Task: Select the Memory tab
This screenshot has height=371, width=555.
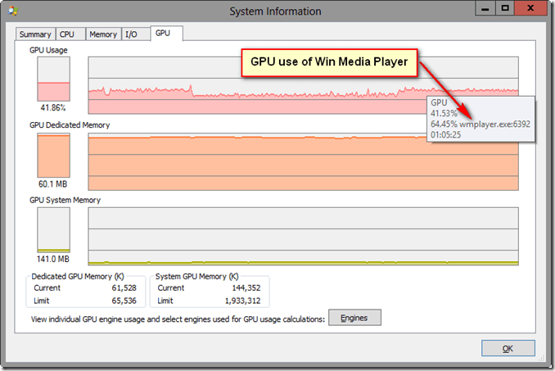Action: 103,34
